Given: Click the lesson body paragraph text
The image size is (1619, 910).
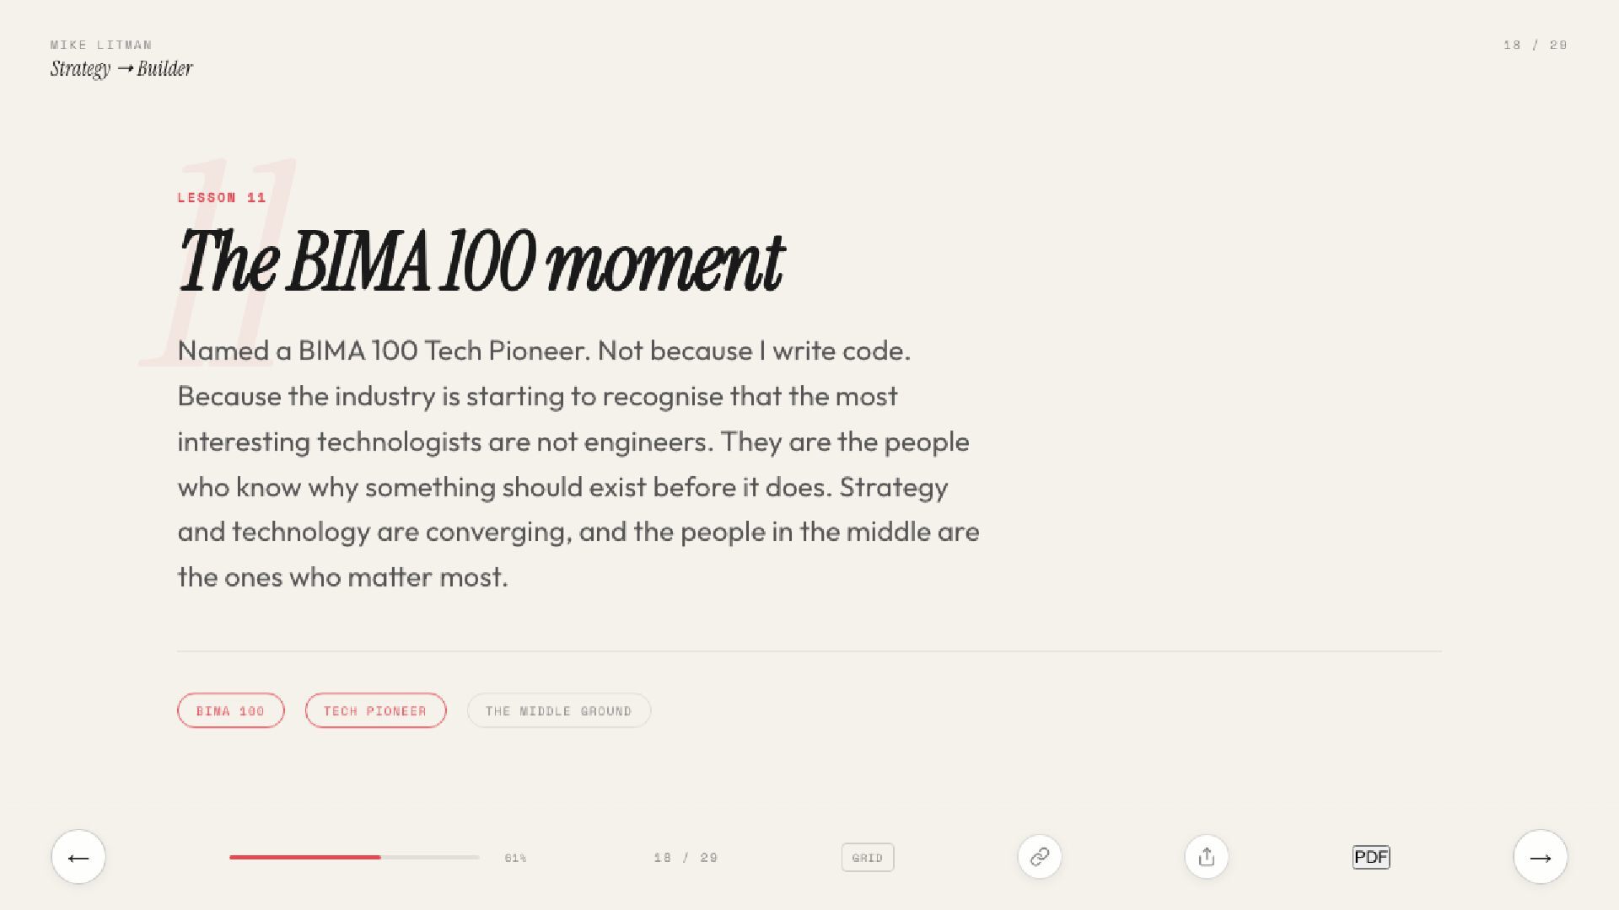Looking at the screenshot, I should pyautogui.click(x=578, y=463).
